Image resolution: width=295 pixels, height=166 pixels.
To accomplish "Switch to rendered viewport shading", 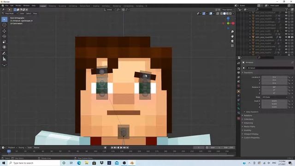I will click(x=230, y=13).
